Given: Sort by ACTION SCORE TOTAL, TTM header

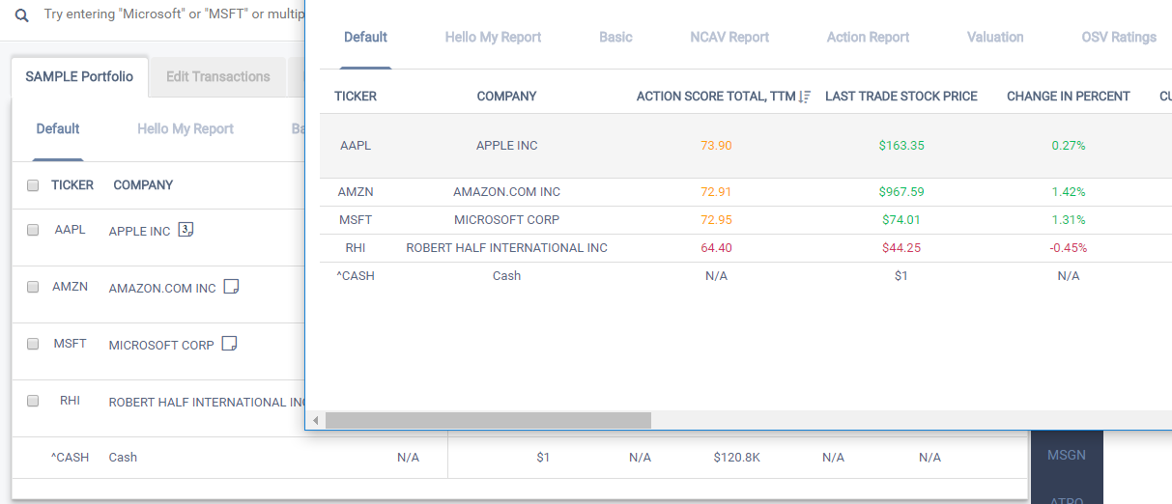Looking at the screenshot, I should 716,97.
